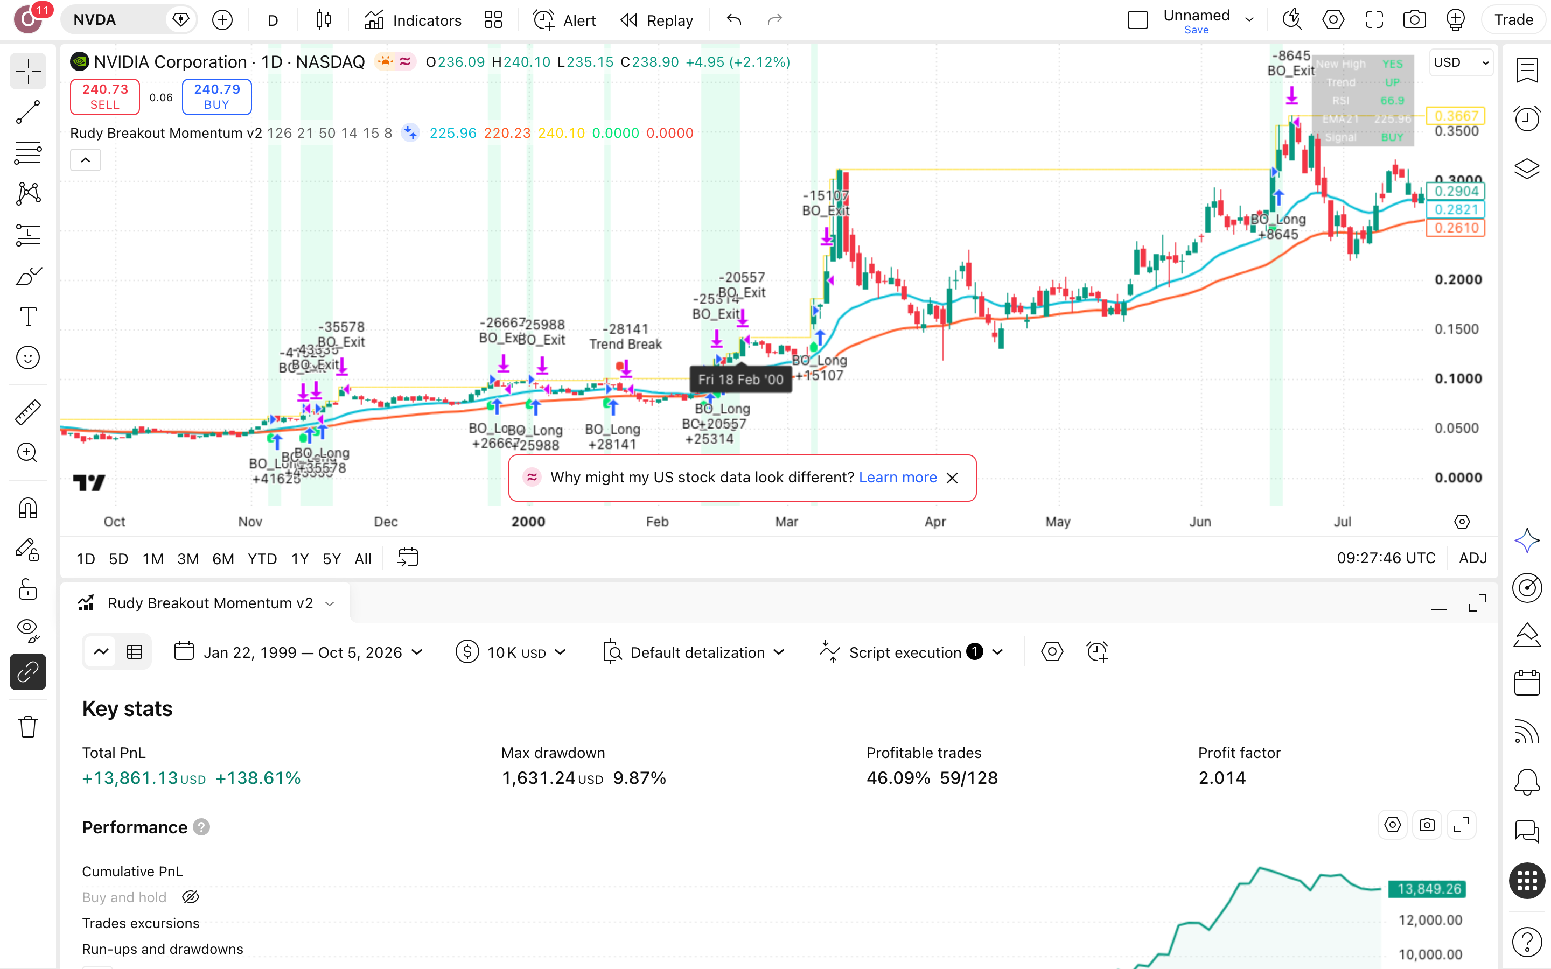Screen dimensions: 1551x969
Task: Open the 10K USD capital dropdown
Action: coord(511,652)
